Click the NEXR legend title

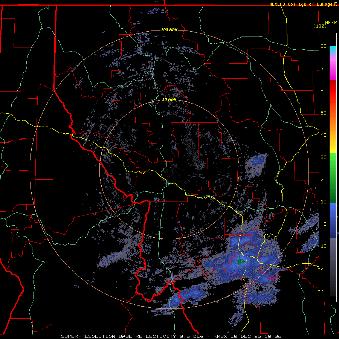click(x=331, y=23)
